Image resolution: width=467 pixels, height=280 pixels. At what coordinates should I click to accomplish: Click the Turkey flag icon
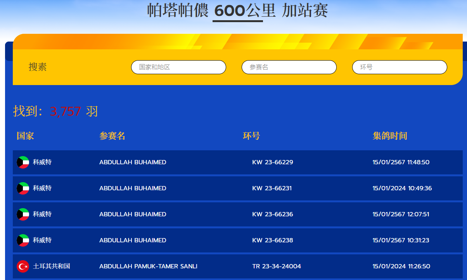pyautogui.click(x=23, y=266)
